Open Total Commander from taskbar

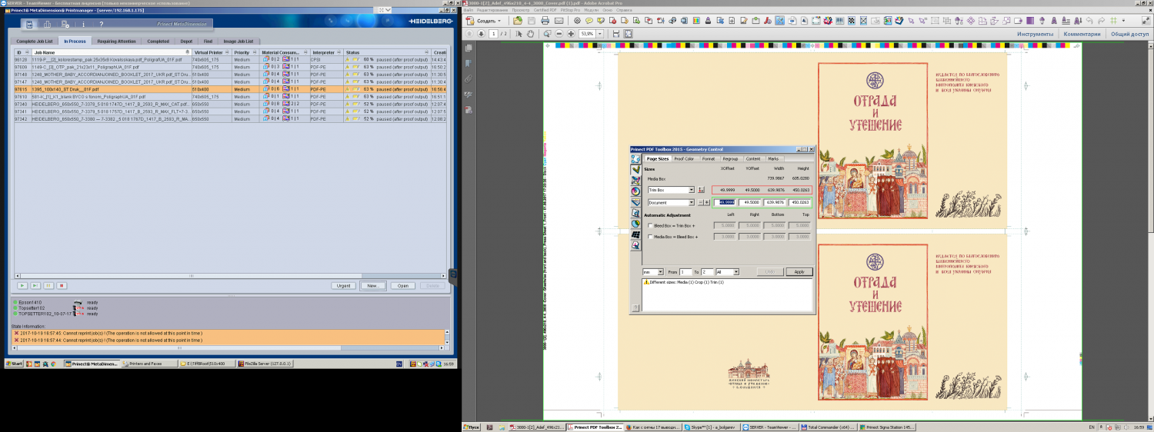coord(828,427)
